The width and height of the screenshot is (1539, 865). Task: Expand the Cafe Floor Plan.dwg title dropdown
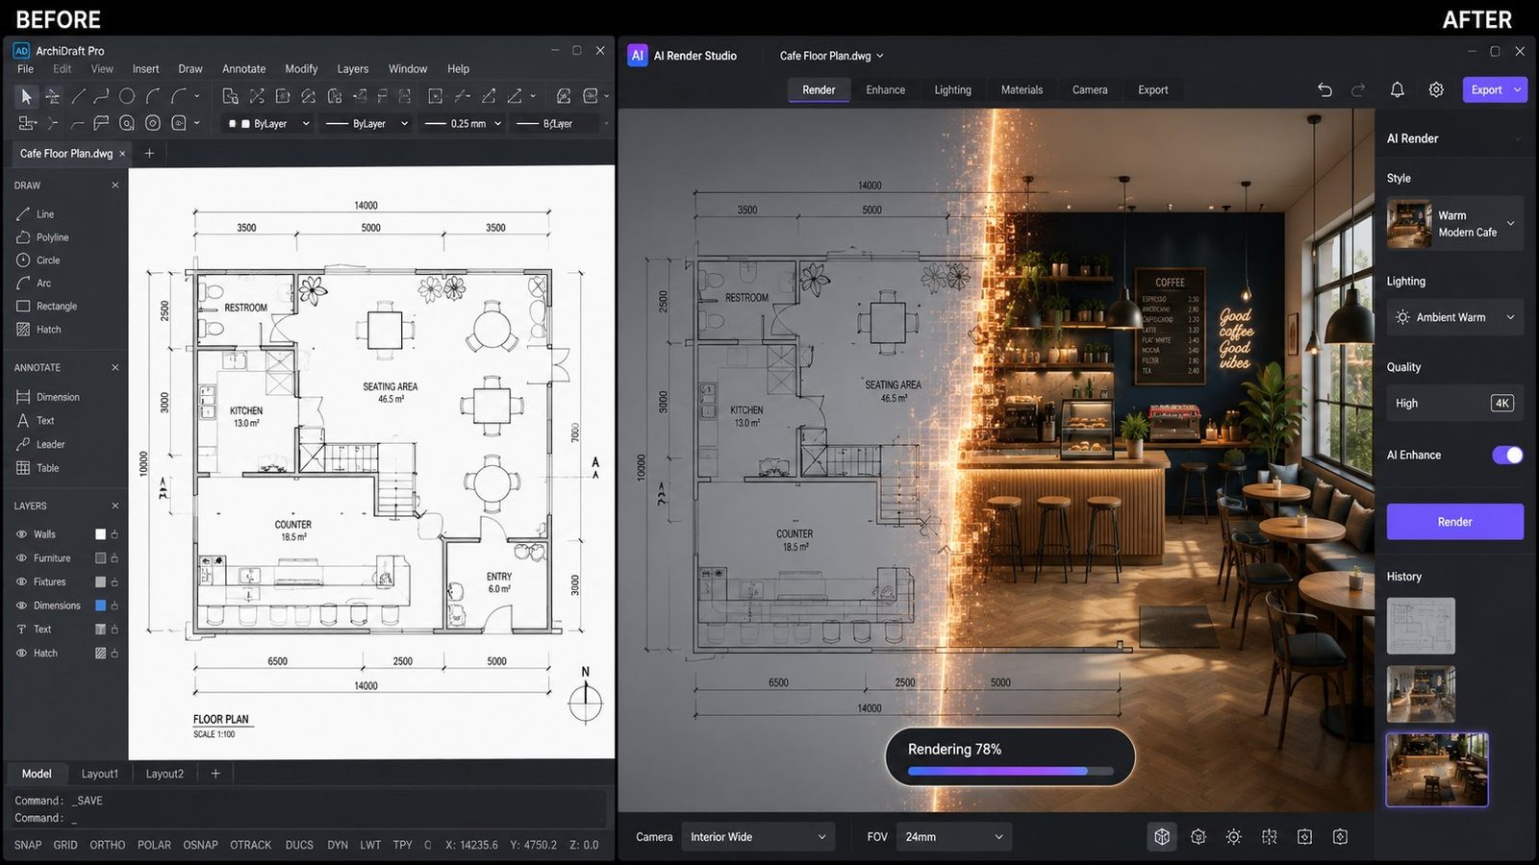pyautogui.click(x=831, y=56)
